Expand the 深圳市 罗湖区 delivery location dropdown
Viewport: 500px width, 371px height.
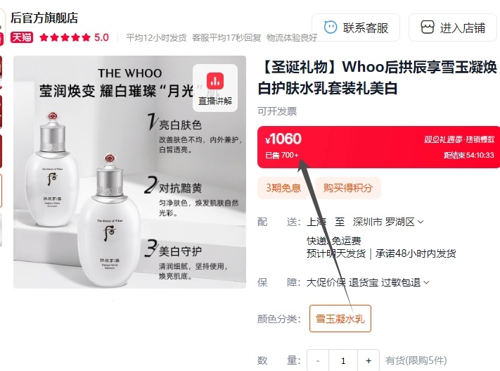421,222
